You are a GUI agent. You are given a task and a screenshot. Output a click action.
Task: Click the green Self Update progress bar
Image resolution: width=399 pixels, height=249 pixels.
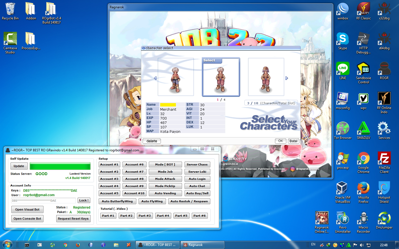tap(60, 166)
